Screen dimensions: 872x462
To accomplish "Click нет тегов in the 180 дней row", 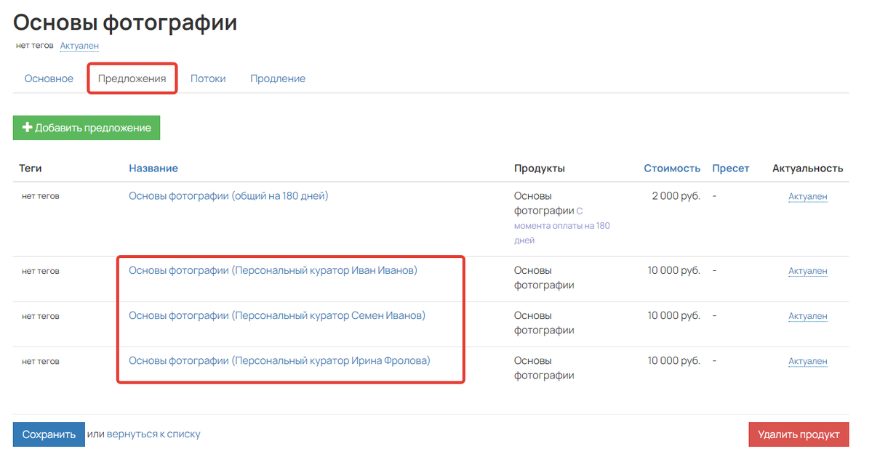I will [41, 196].
